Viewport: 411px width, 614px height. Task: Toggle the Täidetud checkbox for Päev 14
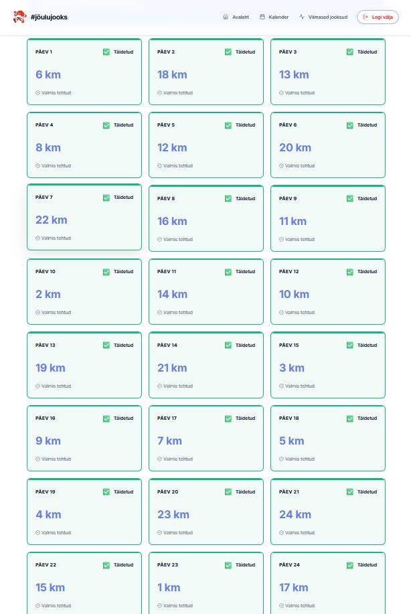pyautogui.click(x=228, y=345)
